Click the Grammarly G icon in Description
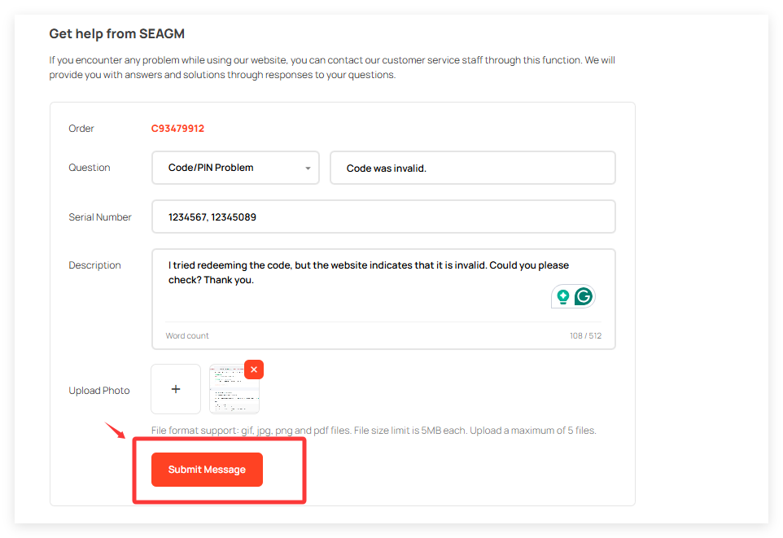This screenshot has height=538, width=783. pyautogui.click(x=583, y=296)
